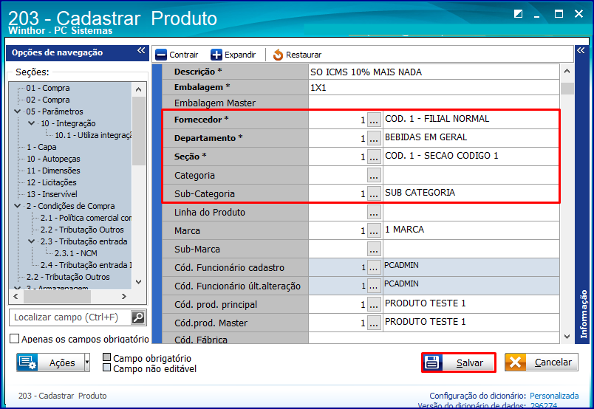Image resolution: width=594 pixels, height=409 pixels.
Task: Click the Campo obrigatório legend box
Action: [107, 357]
